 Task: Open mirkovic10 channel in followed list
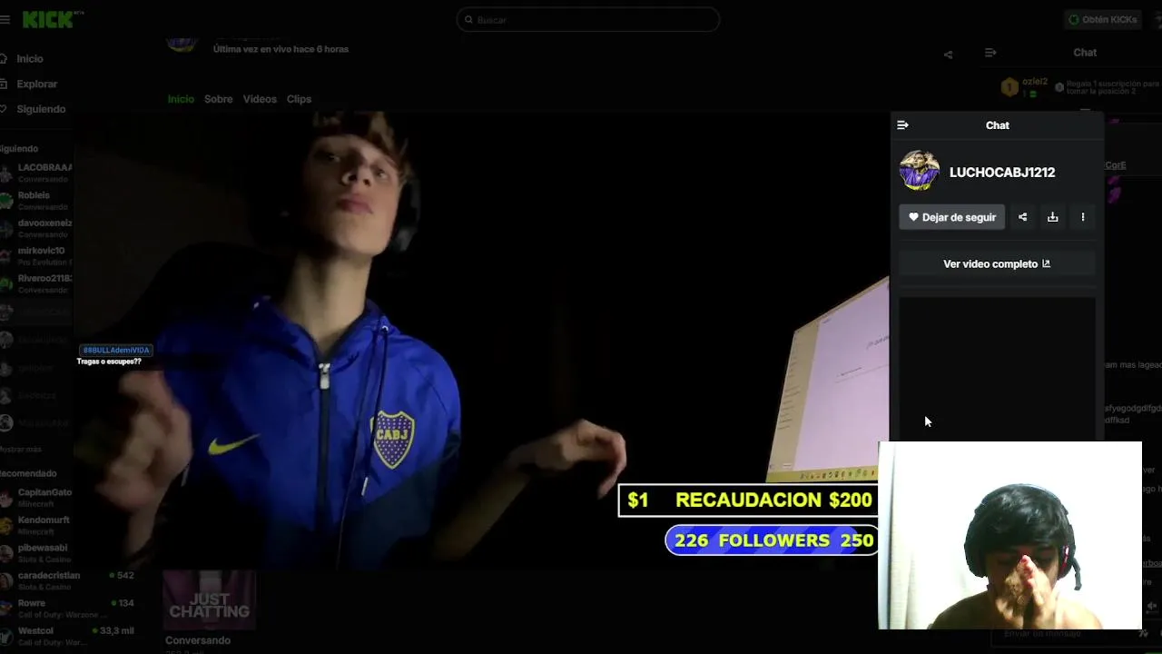(36, 255)
